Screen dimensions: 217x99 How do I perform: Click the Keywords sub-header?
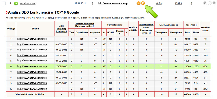tap(95, 32)
